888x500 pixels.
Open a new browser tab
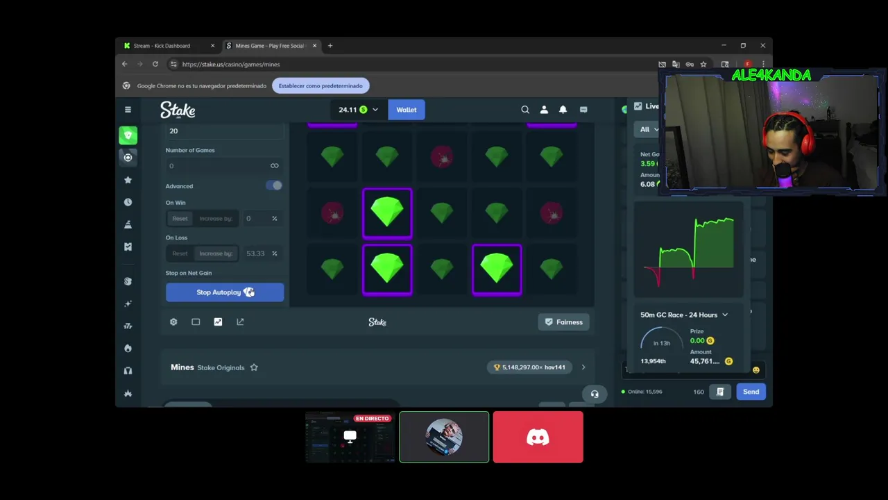330,46
